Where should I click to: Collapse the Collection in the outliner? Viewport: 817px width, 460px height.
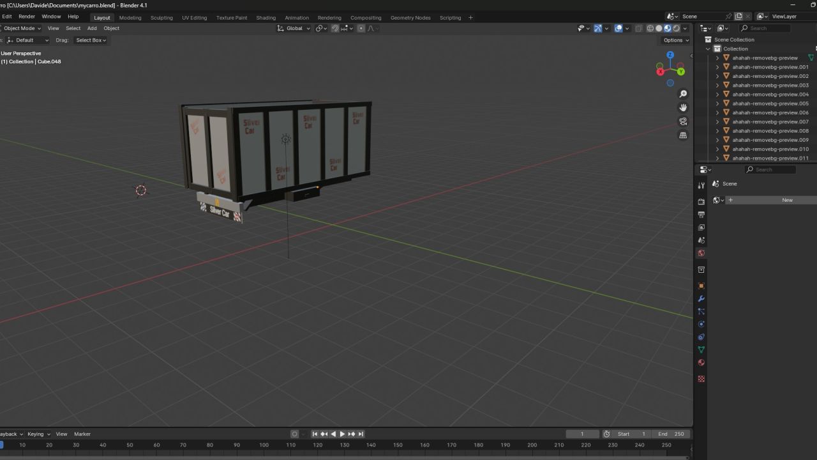point(708,49)
